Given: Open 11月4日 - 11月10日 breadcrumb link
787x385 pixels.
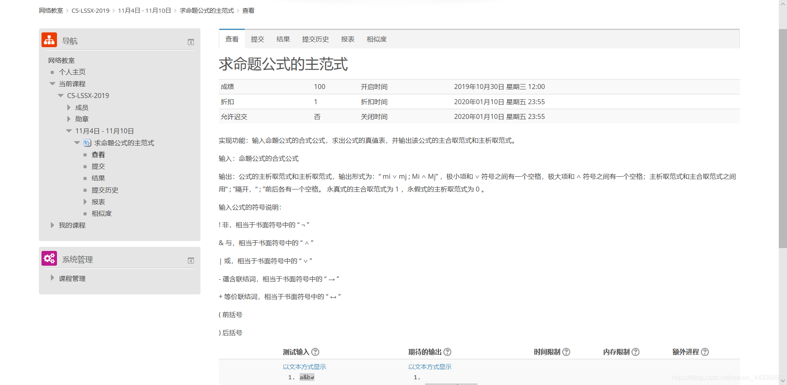Looking at the screenshot, I should (x=144, y=11).
